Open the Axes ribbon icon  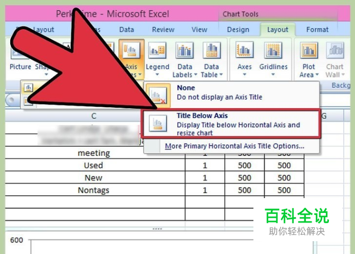coord(245,50)
